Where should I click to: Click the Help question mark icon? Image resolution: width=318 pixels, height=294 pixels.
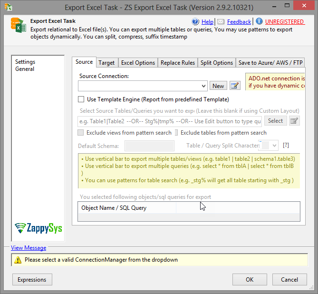tap(195, 21)
